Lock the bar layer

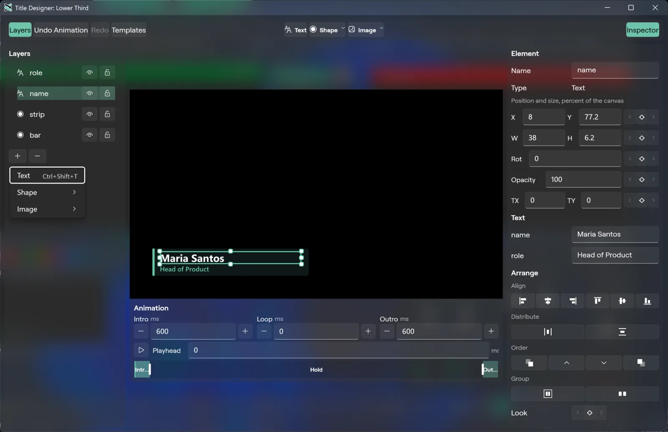(x=107, y=135)
